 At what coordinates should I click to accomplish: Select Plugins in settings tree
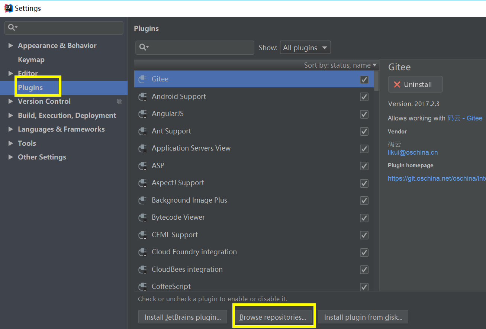30,88
